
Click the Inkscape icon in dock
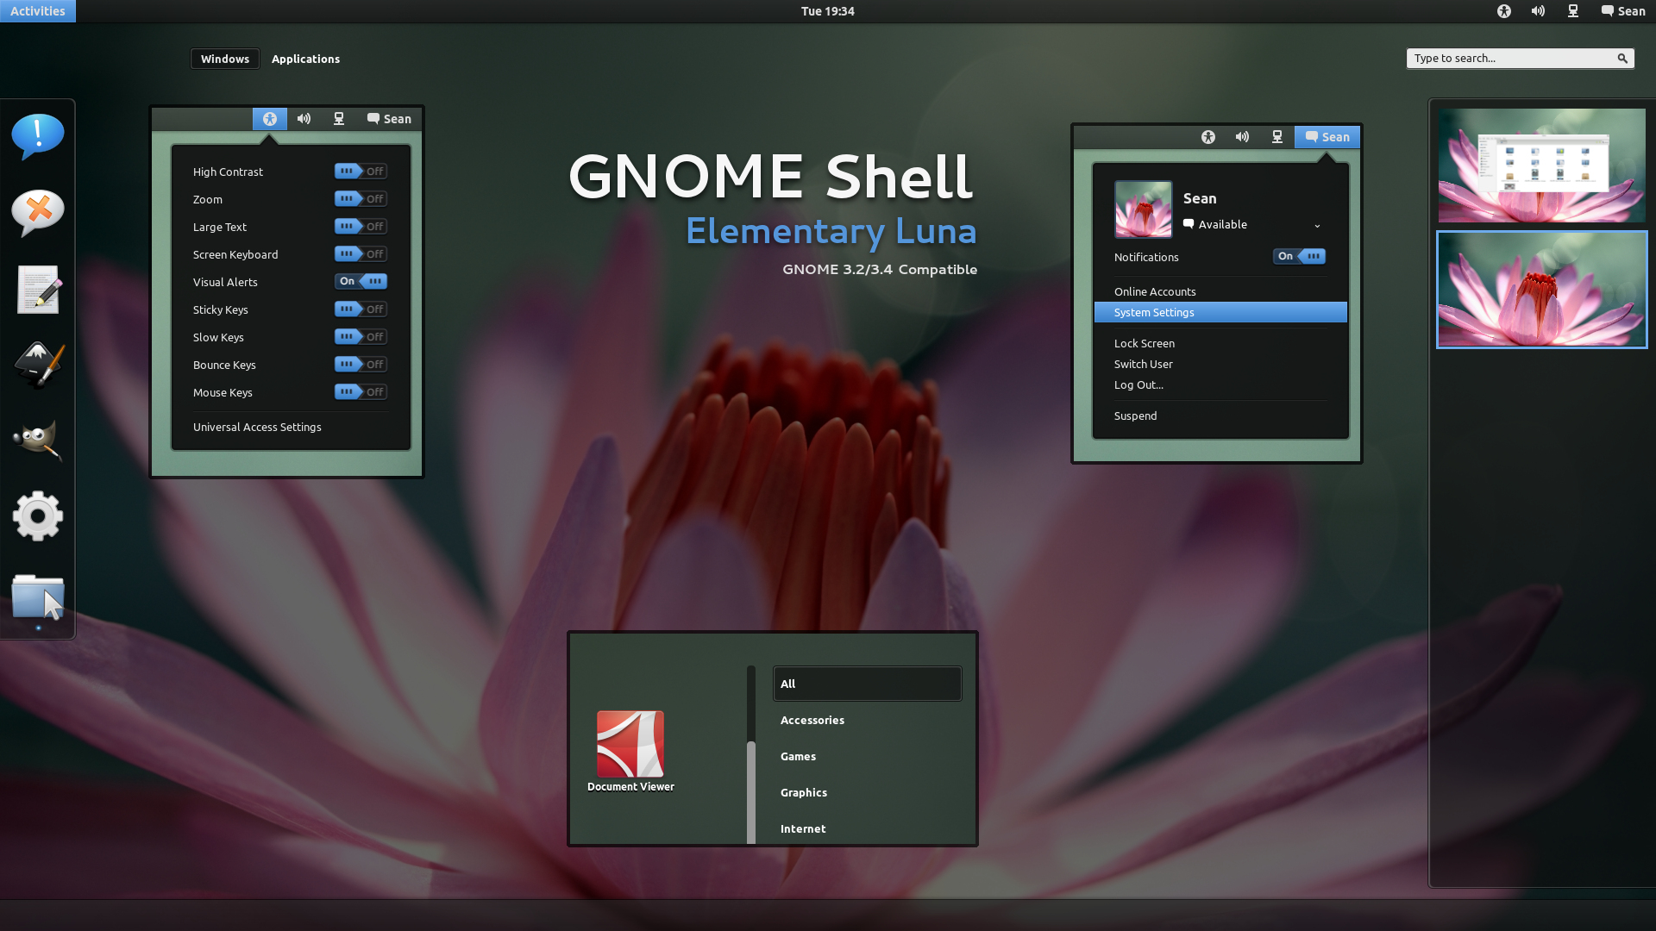coord(38,365)
